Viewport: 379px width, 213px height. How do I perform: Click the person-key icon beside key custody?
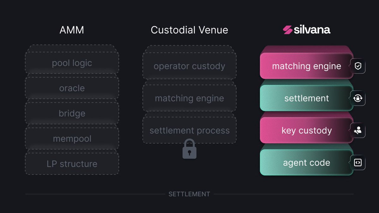point(358,130)
